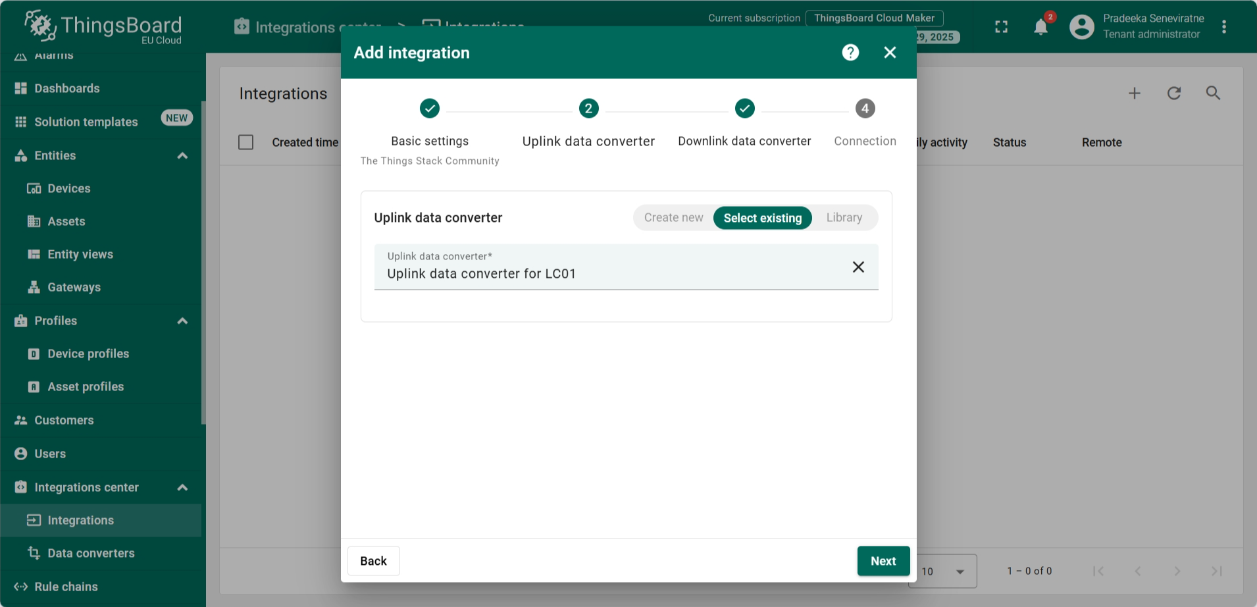Open the user profile avatar
The width and height of the screenshot is (1257, 607).
point(1082,27)
